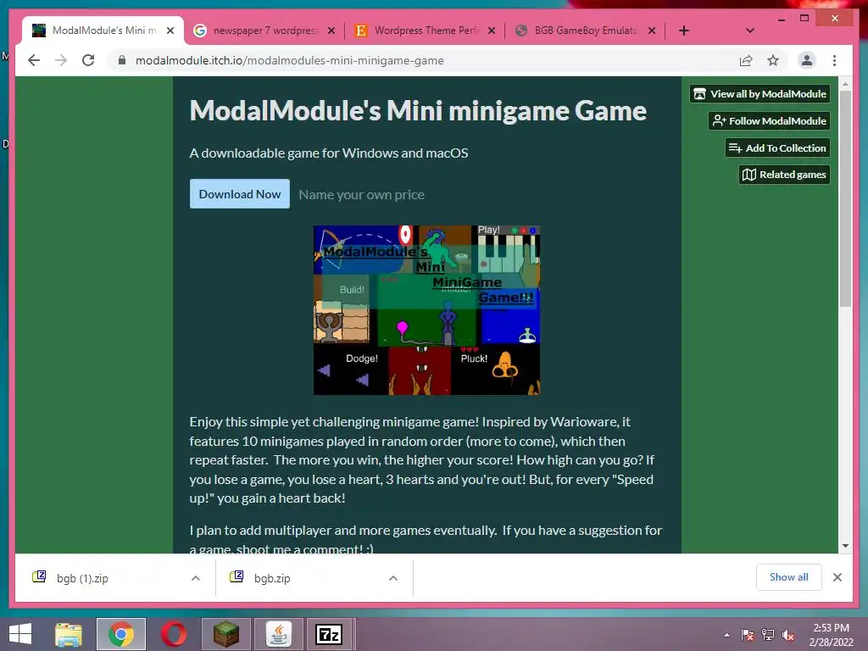The height and width of the screenshot is (651, 868).
Task: Switch to the Wordpress Theme Perf tab
Action: (426, 31)
